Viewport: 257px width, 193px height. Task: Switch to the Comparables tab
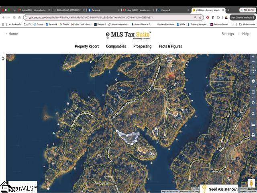click(116, 47)
